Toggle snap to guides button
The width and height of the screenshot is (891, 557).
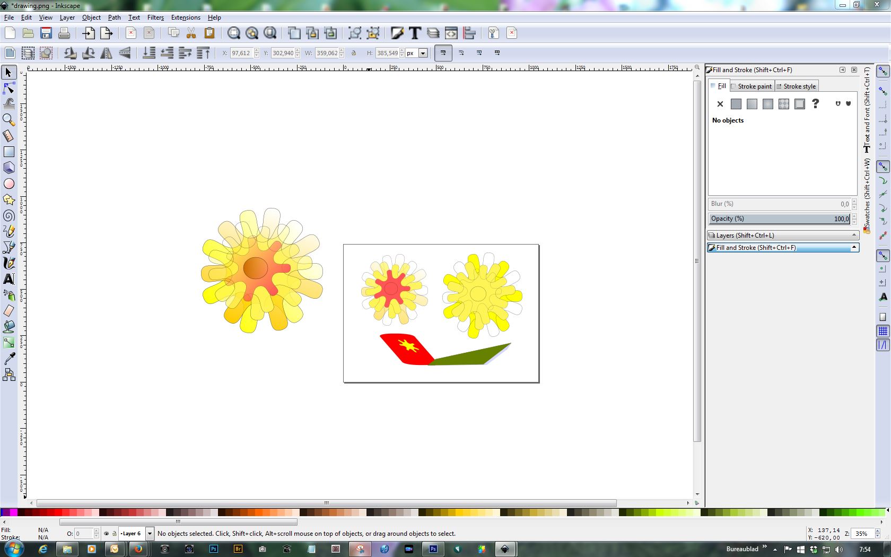[x=883, y=345]
